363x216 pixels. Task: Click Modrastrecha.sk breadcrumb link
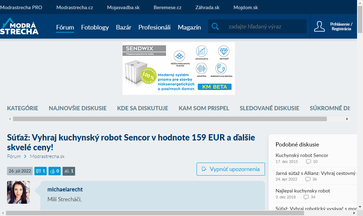[47, 157]
